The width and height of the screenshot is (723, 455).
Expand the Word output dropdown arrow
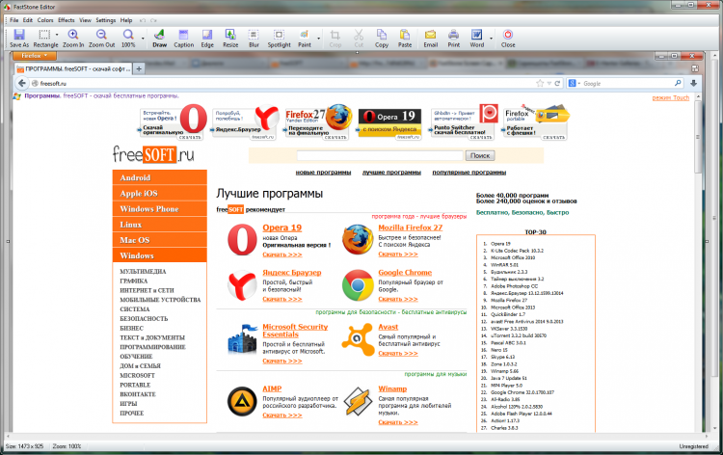click(x=491, y=39)
